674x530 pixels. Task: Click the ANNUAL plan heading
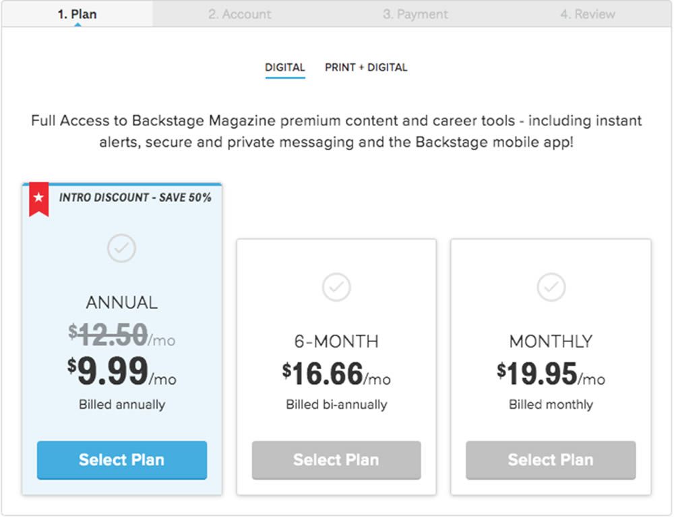click(x=121, y=303)
